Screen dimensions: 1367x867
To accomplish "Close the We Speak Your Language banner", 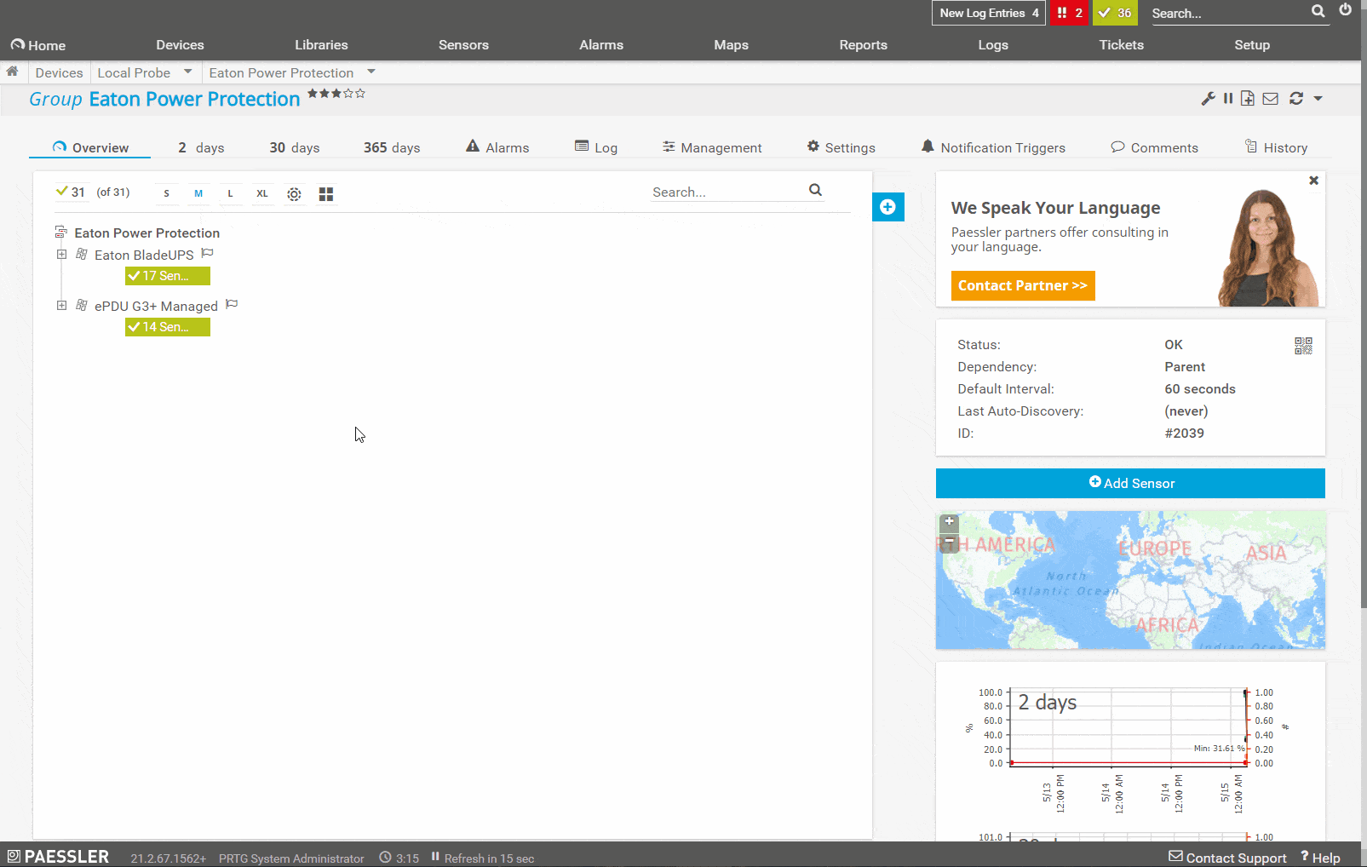I will click(1313, 181).
